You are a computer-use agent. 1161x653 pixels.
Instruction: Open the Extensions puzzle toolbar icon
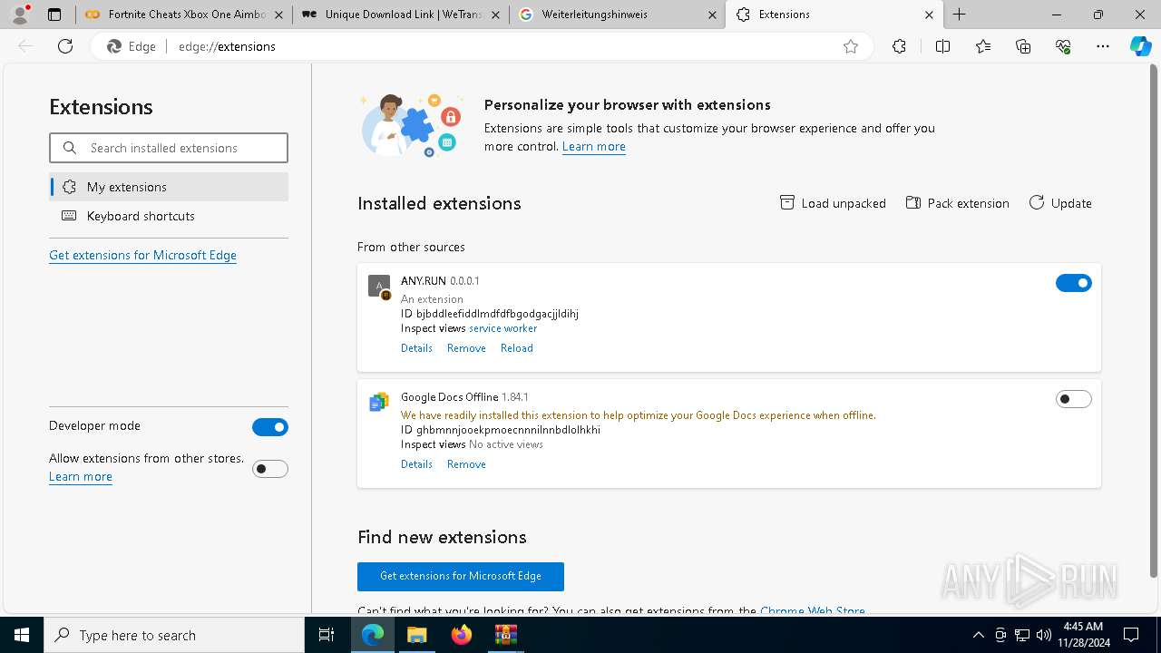click(x=899, y=46)
